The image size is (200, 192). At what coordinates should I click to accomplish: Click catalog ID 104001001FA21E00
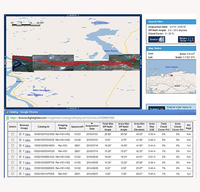[x=44, y=134]
